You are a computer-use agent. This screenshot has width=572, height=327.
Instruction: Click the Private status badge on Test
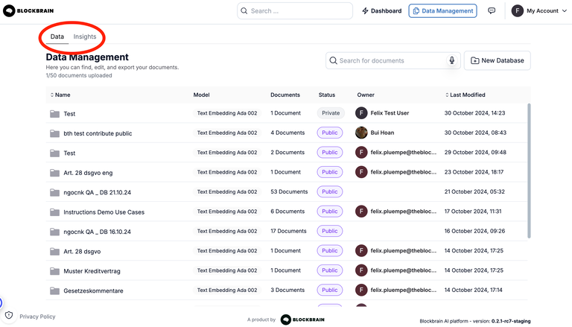coord(331,113)
